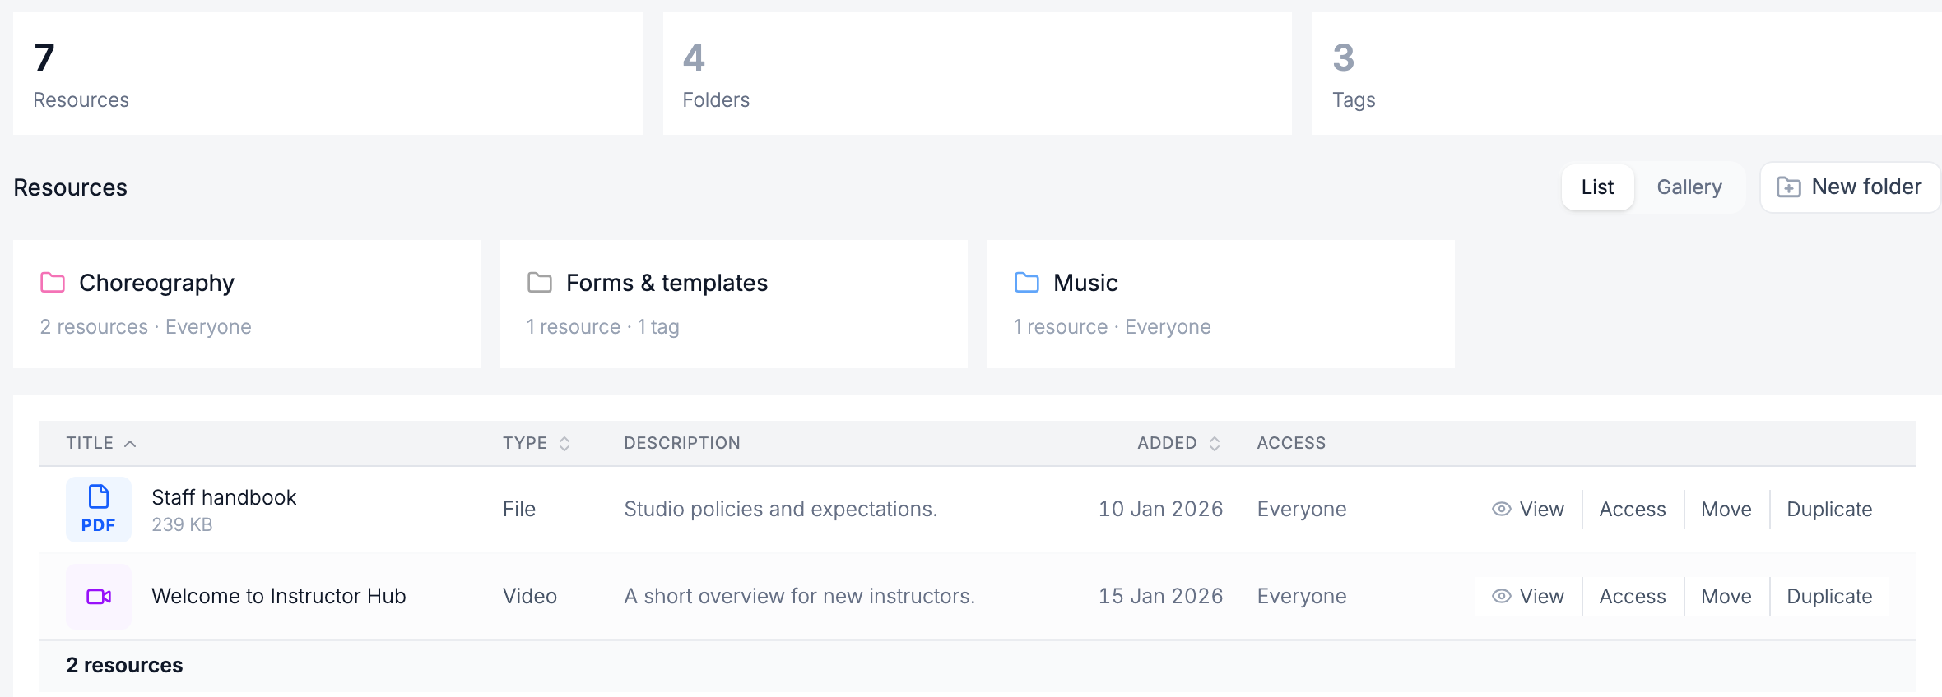Open the Music folder title

(x=1085, y=283)
